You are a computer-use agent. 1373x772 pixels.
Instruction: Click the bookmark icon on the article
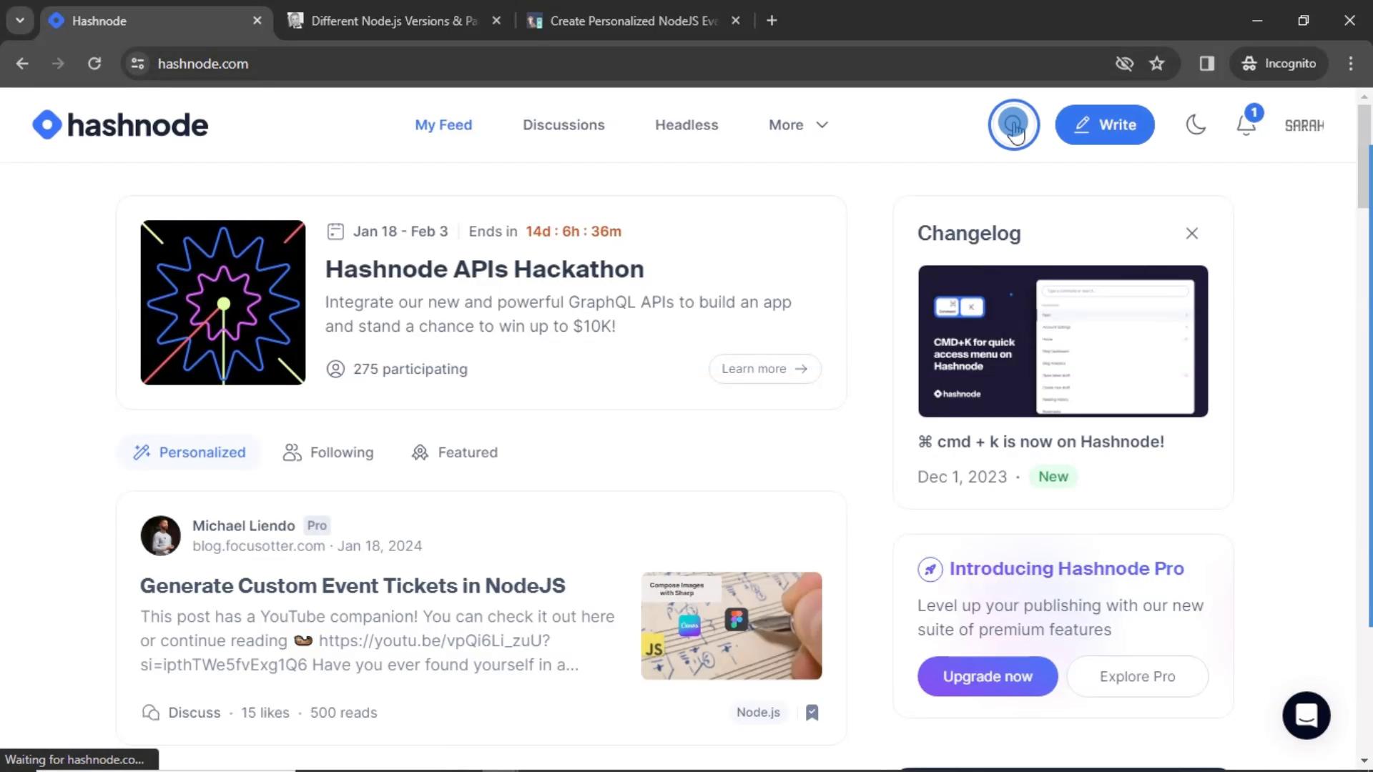[x=811, y=712]
